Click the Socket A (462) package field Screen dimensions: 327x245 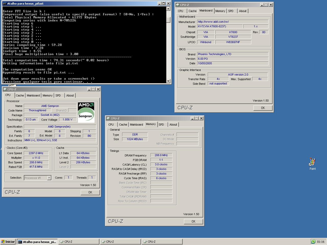pos(50,115)
